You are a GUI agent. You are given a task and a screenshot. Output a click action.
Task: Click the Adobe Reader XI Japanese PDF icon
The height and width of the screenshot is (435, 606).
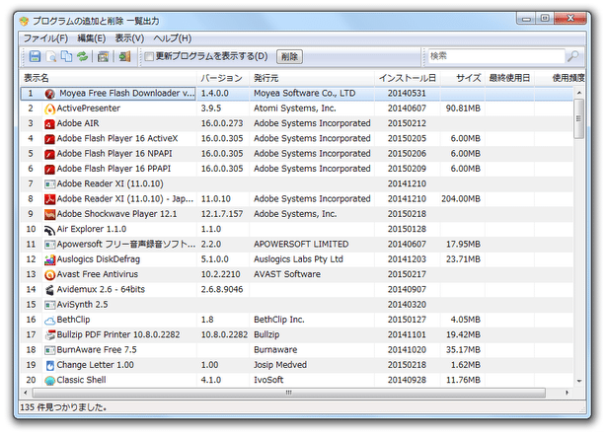[50, 199]
